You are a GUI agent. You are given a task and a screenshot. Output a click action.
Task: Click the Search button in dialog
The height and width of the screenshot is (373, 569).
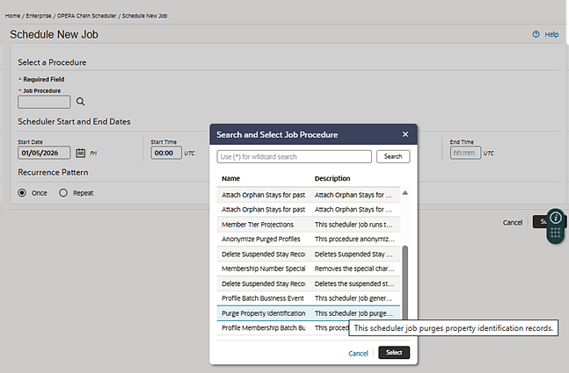pyautogui.click(x=393, y=157)
